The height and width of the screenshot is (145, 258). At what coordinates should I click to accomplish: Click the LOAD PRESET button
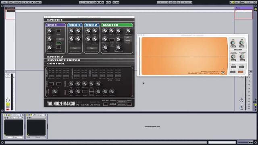click(122, 101)
